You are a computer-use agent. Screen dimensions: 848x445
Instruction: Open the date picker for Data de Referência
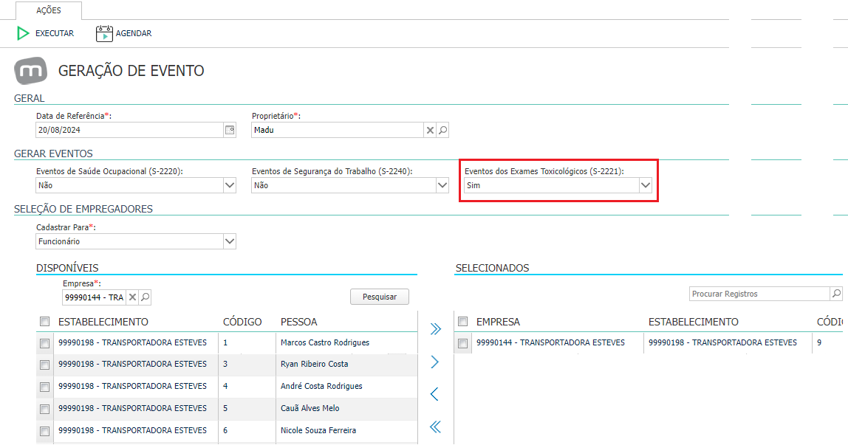[x=230, y=130]
